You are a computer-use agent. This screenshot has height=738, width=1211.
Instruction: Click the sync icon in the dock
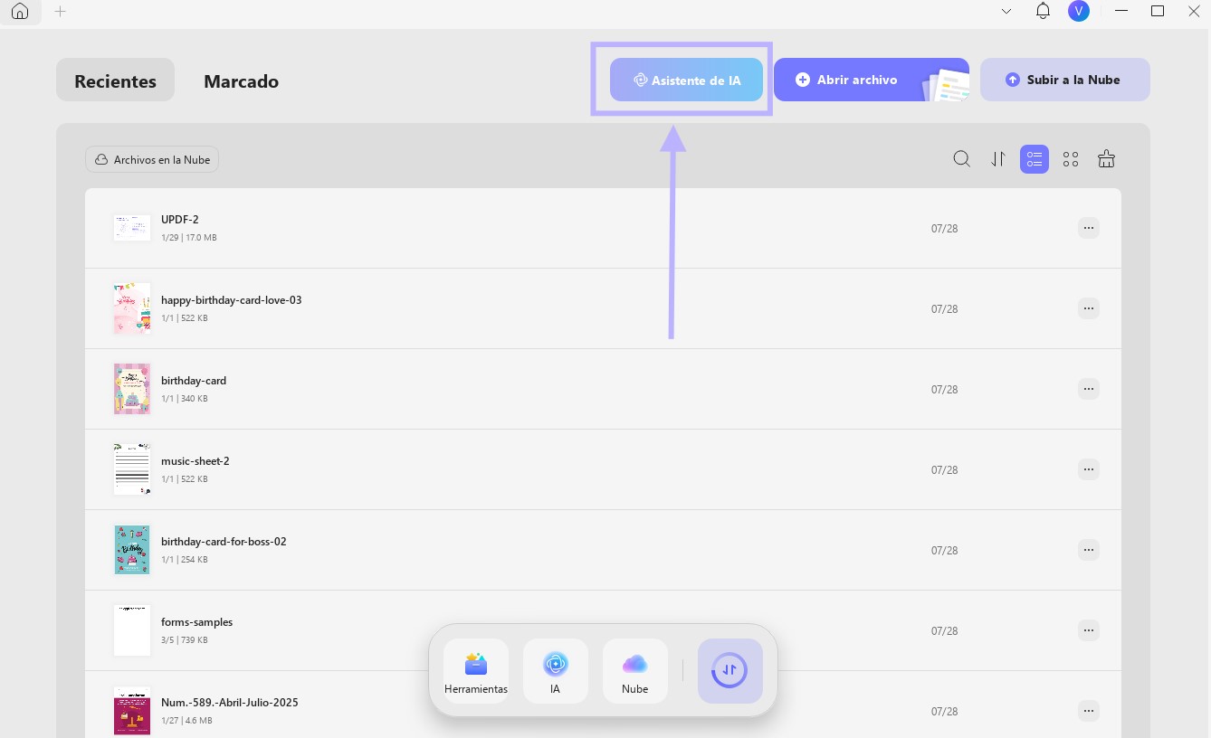pos(730,671)
